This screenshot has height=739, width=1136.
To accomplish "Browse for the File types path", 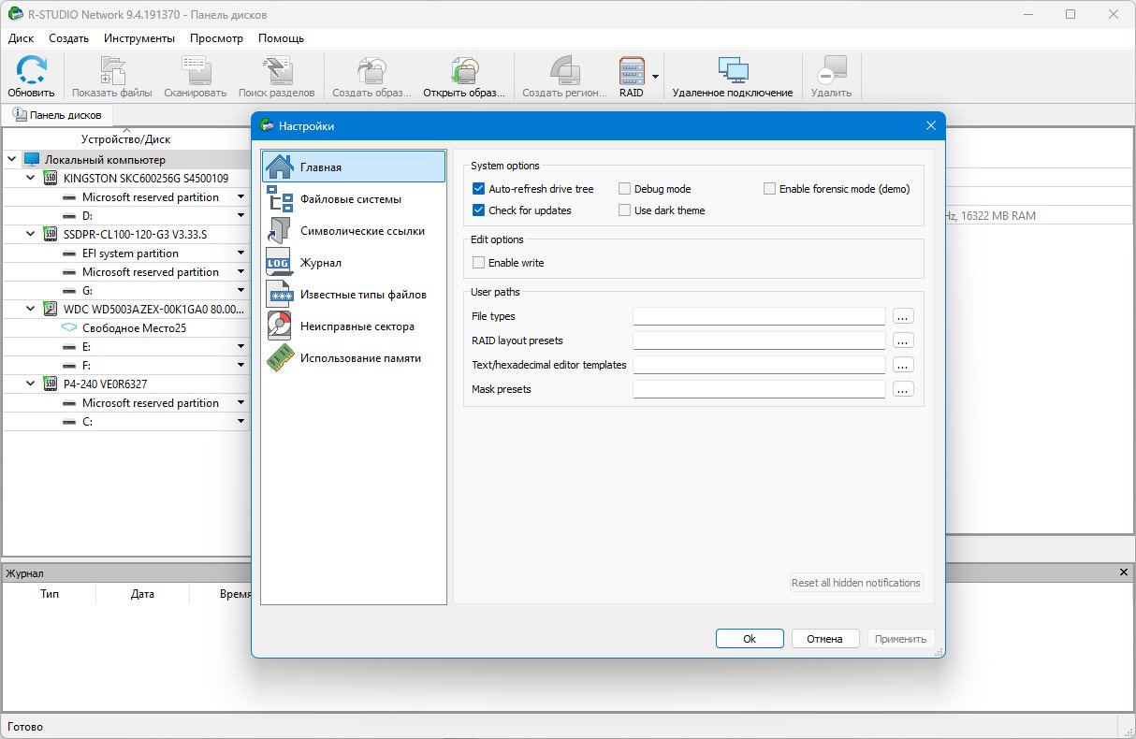I will tap(903, 316).
